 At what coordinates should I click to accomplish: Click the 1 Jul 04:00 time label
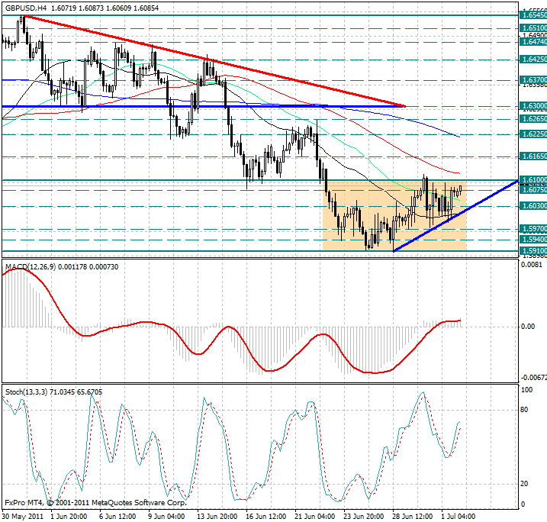(462, 516)
